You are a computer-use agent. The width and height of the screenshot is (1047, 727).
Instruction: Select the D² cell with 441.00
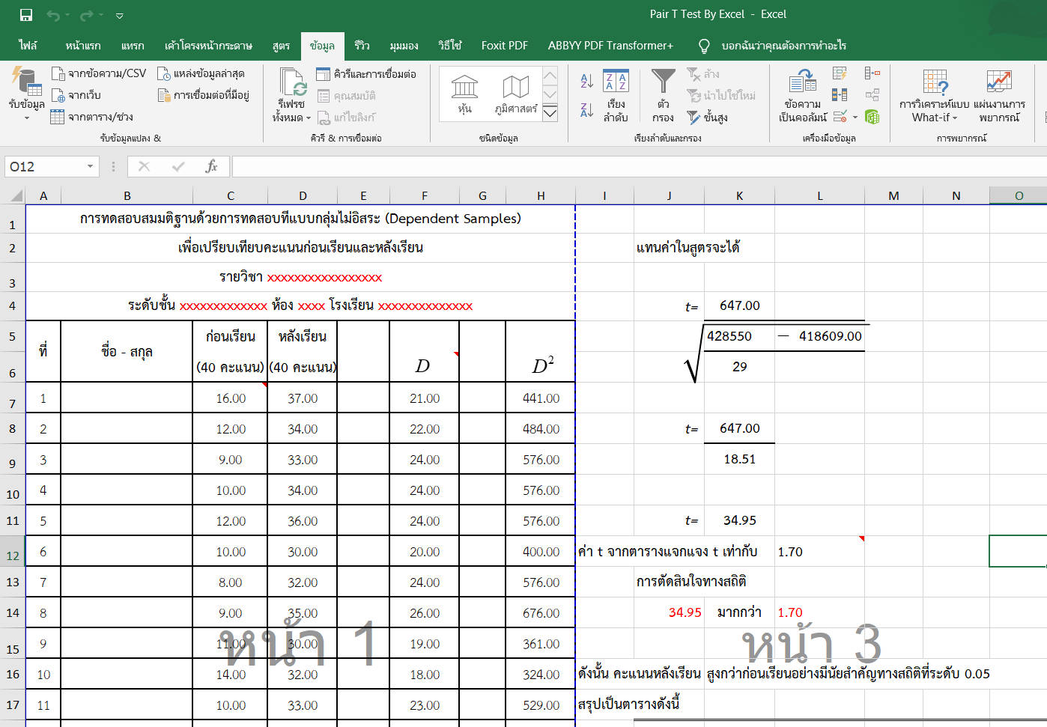(x=541, y=398)
